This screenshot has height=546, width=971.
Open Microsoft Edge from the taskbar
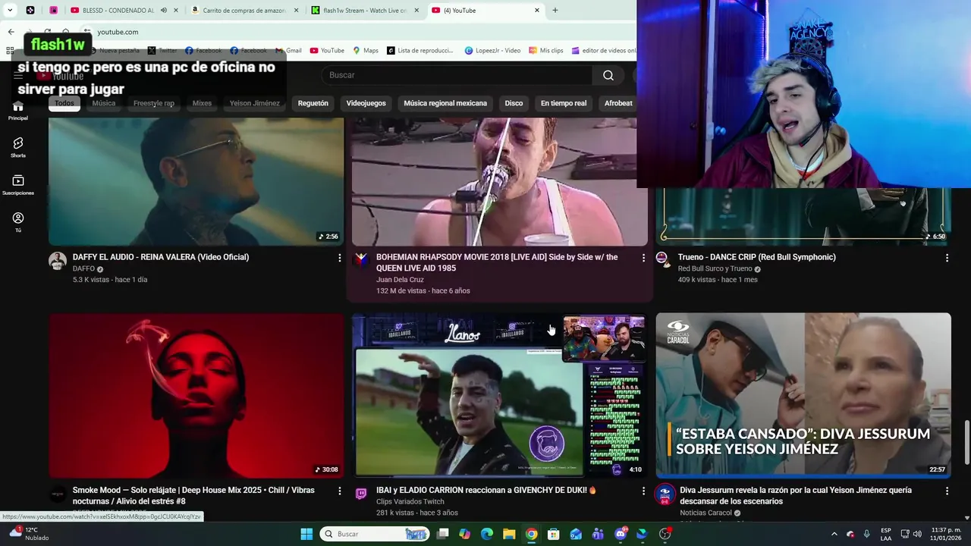click(487, 534)
